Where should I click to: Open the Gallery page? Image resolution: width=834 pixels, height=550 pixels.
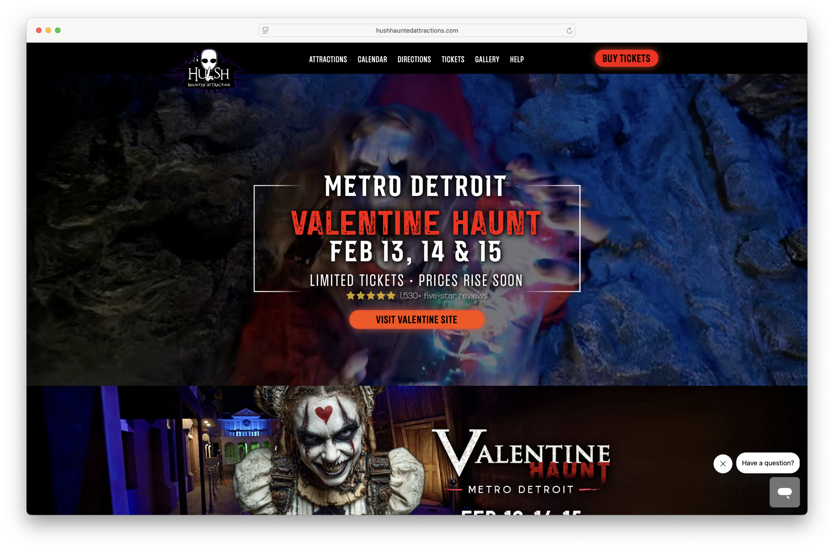tap(487, 59)
